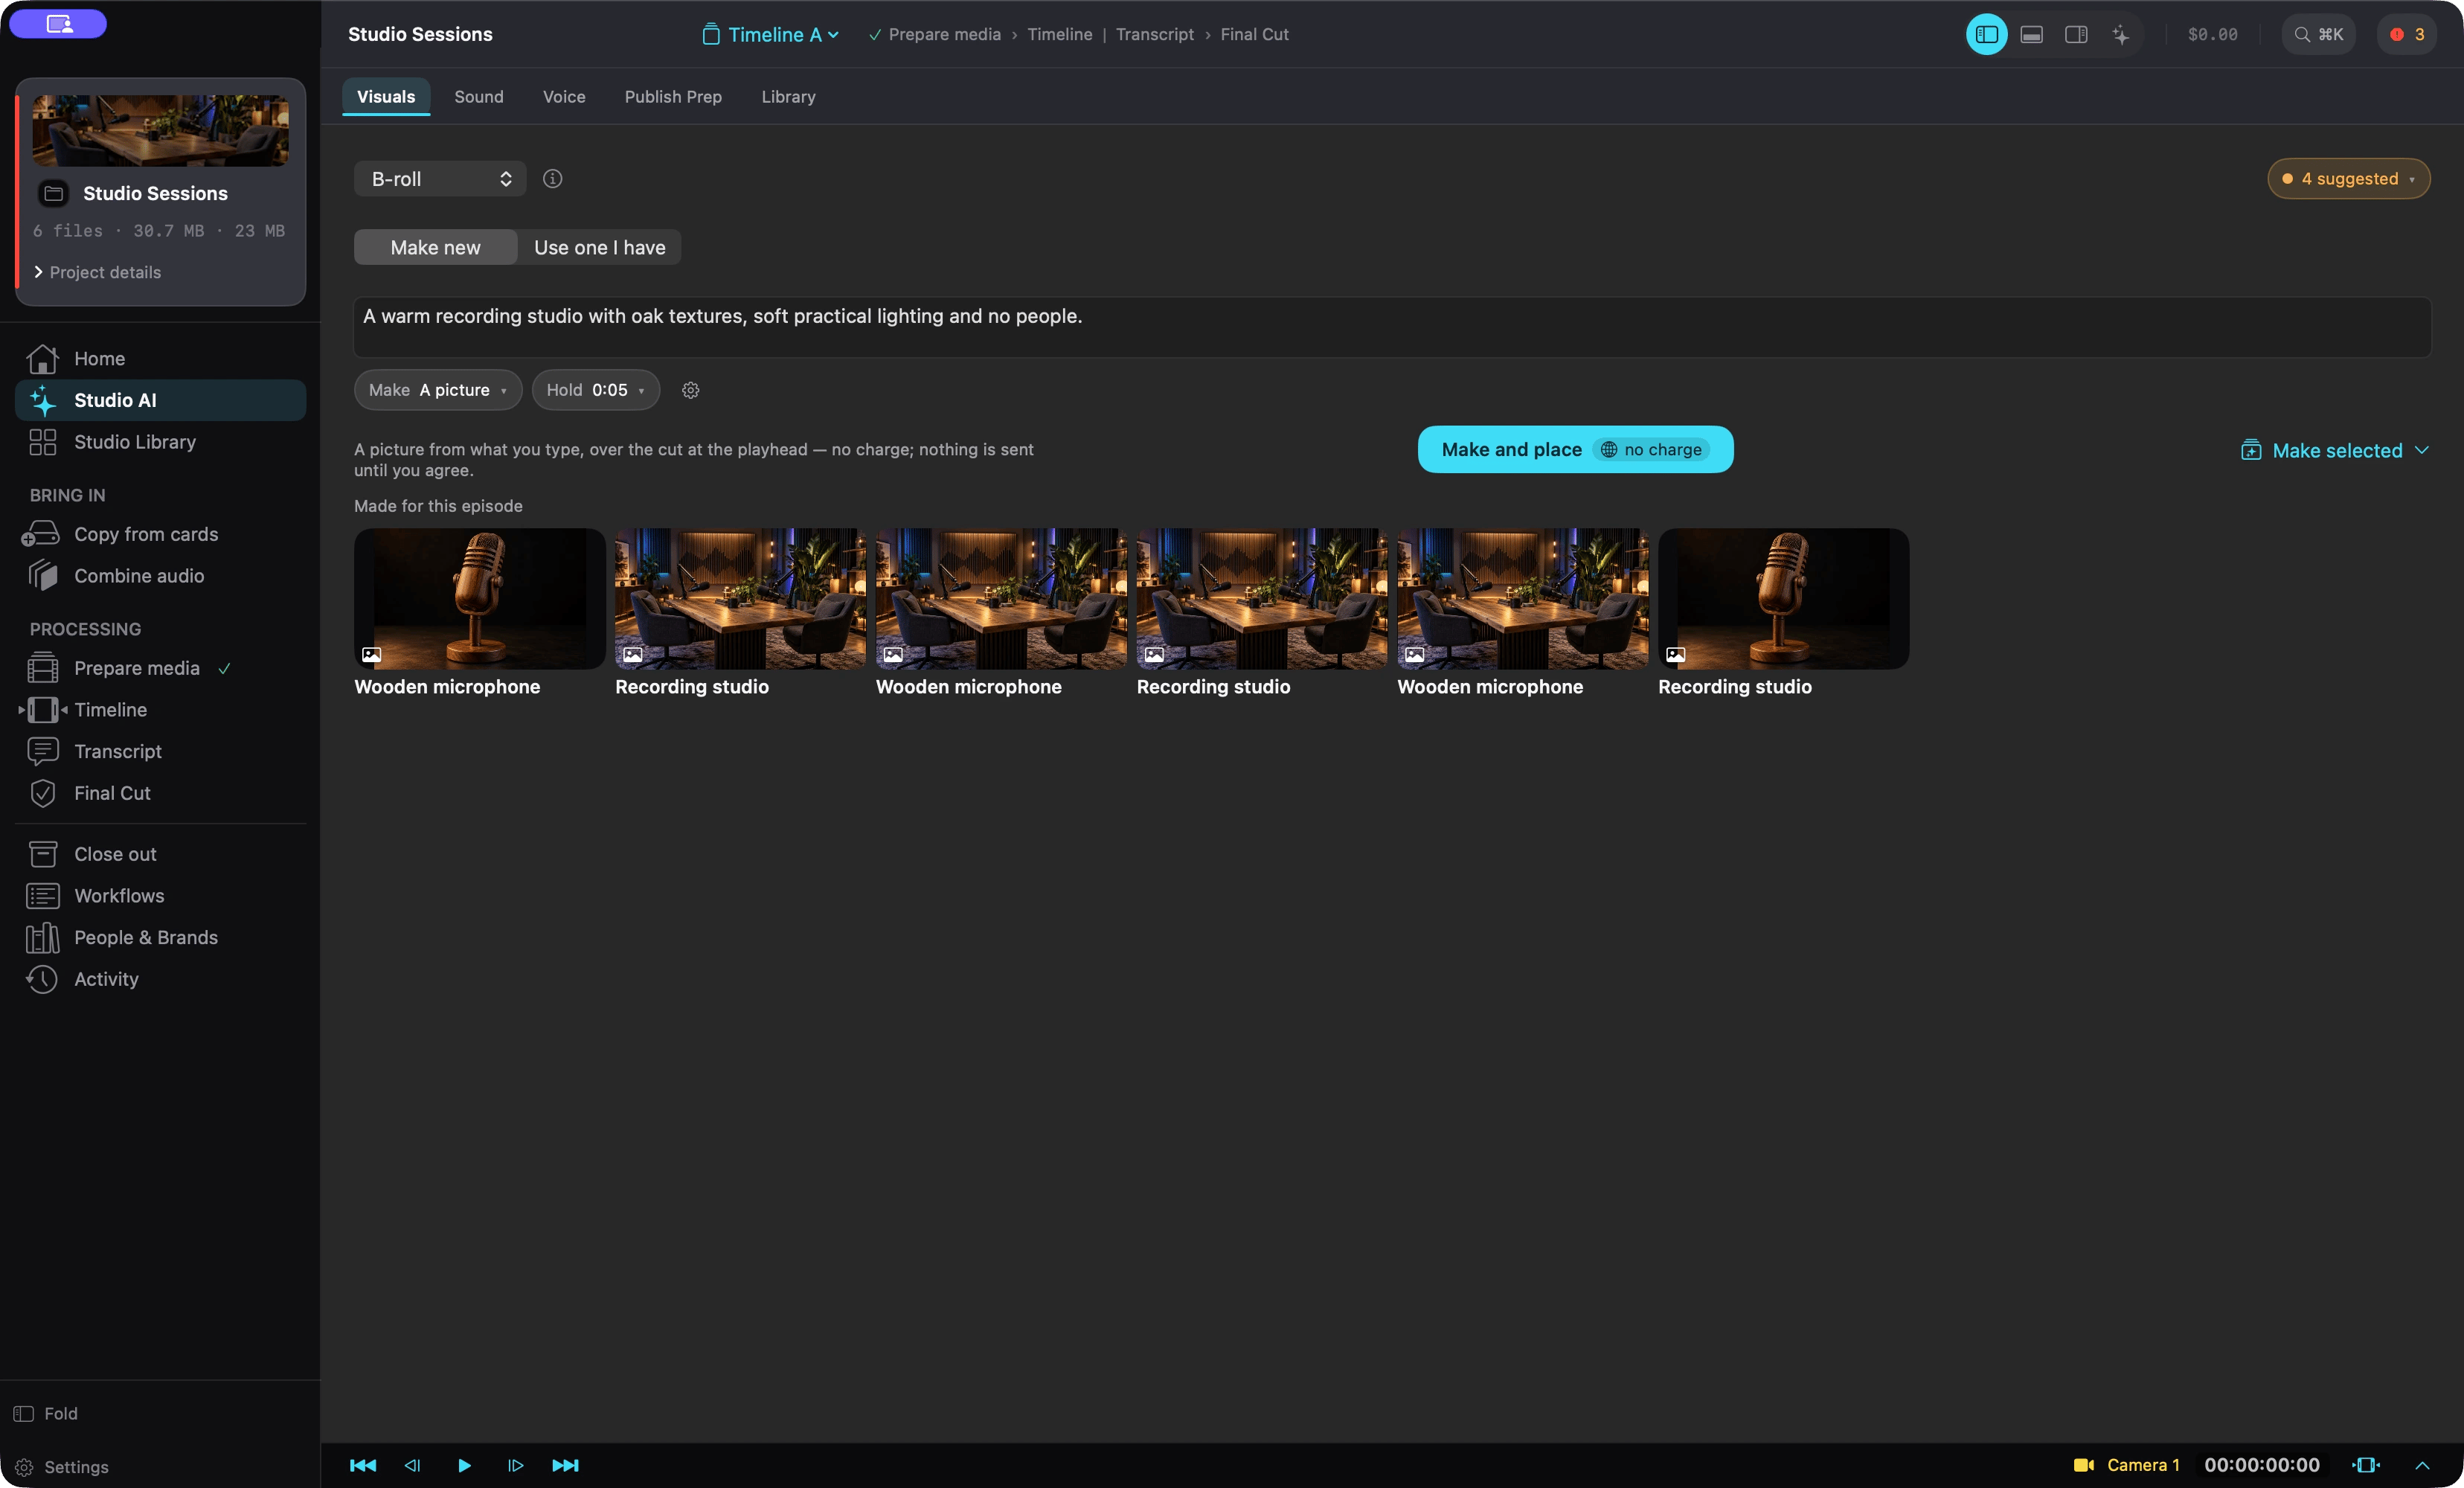Open Studio Library in the sidebar
This screenshot has width=2464, height=1488.
pyautogui.click(x=160, y=442)
